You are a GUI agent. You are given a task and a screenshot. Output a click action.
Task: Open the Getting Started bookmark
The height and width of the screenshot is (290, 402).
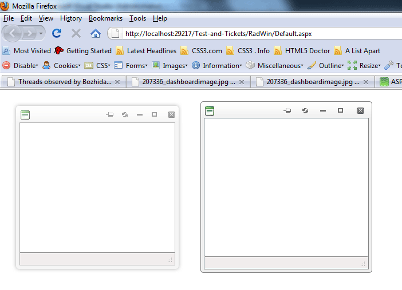point(83,51)
